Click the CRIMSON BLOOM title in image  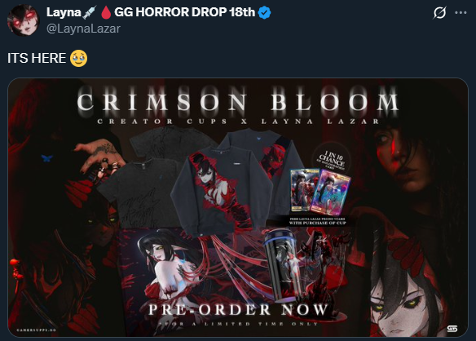238,101
